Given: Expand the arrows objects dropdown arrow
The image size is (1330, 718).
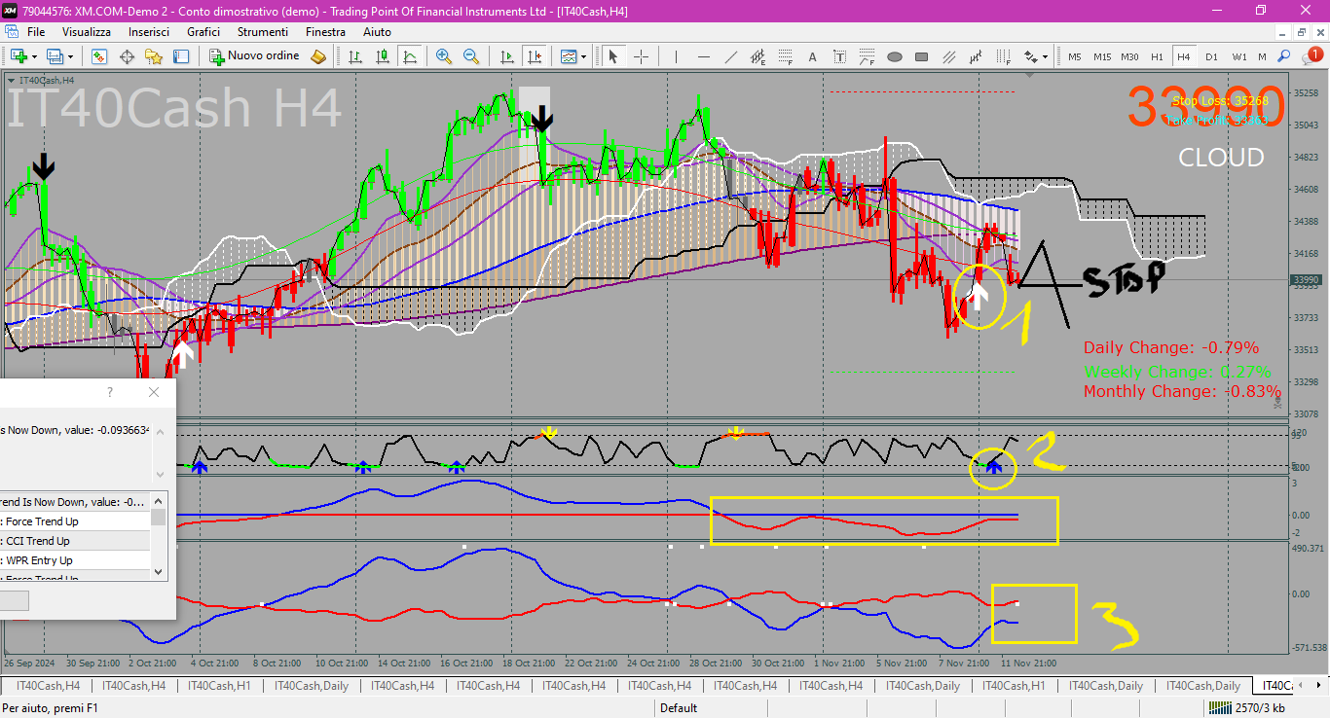Looking at the screenshot, I should (x=1045, y=56).
